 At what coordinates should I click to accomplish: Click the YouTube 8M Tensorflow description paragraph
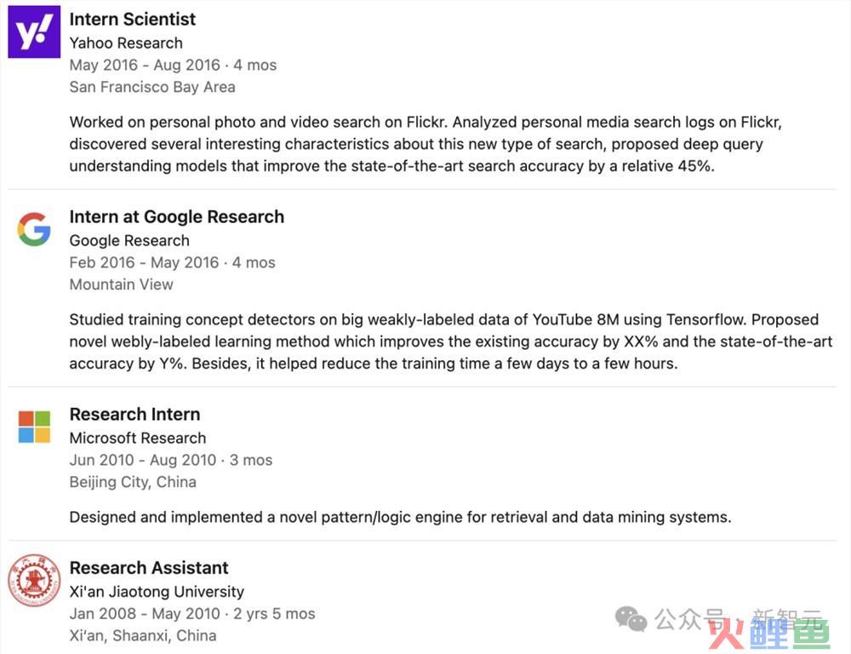coord(450,341)
